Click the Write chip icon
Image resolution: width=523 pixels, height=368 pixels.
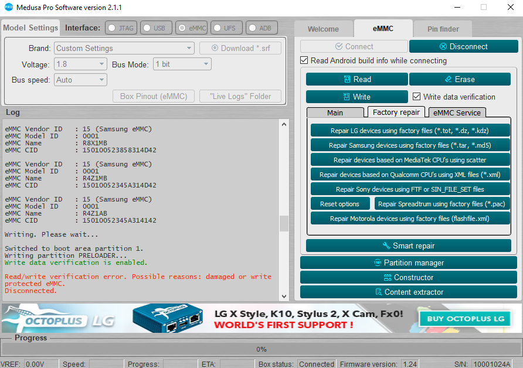tap(347, 97)
